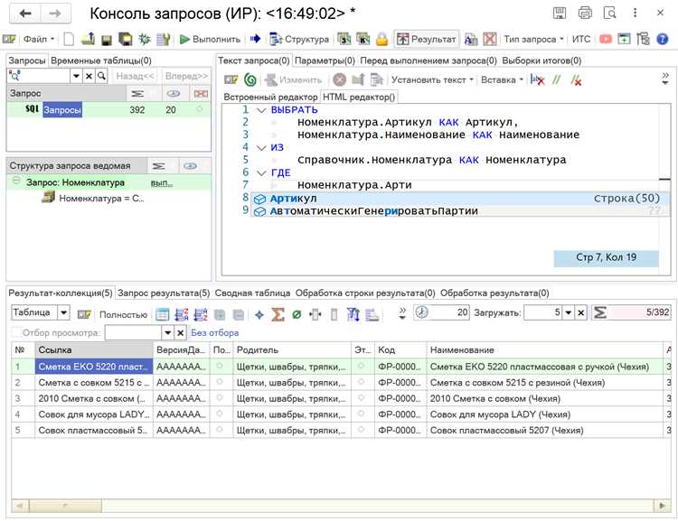Click the green Выполнить run arrow icon

pos(184,40)
